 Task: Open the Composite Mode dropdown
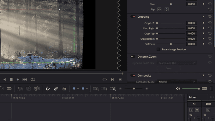tap(177, 82)
